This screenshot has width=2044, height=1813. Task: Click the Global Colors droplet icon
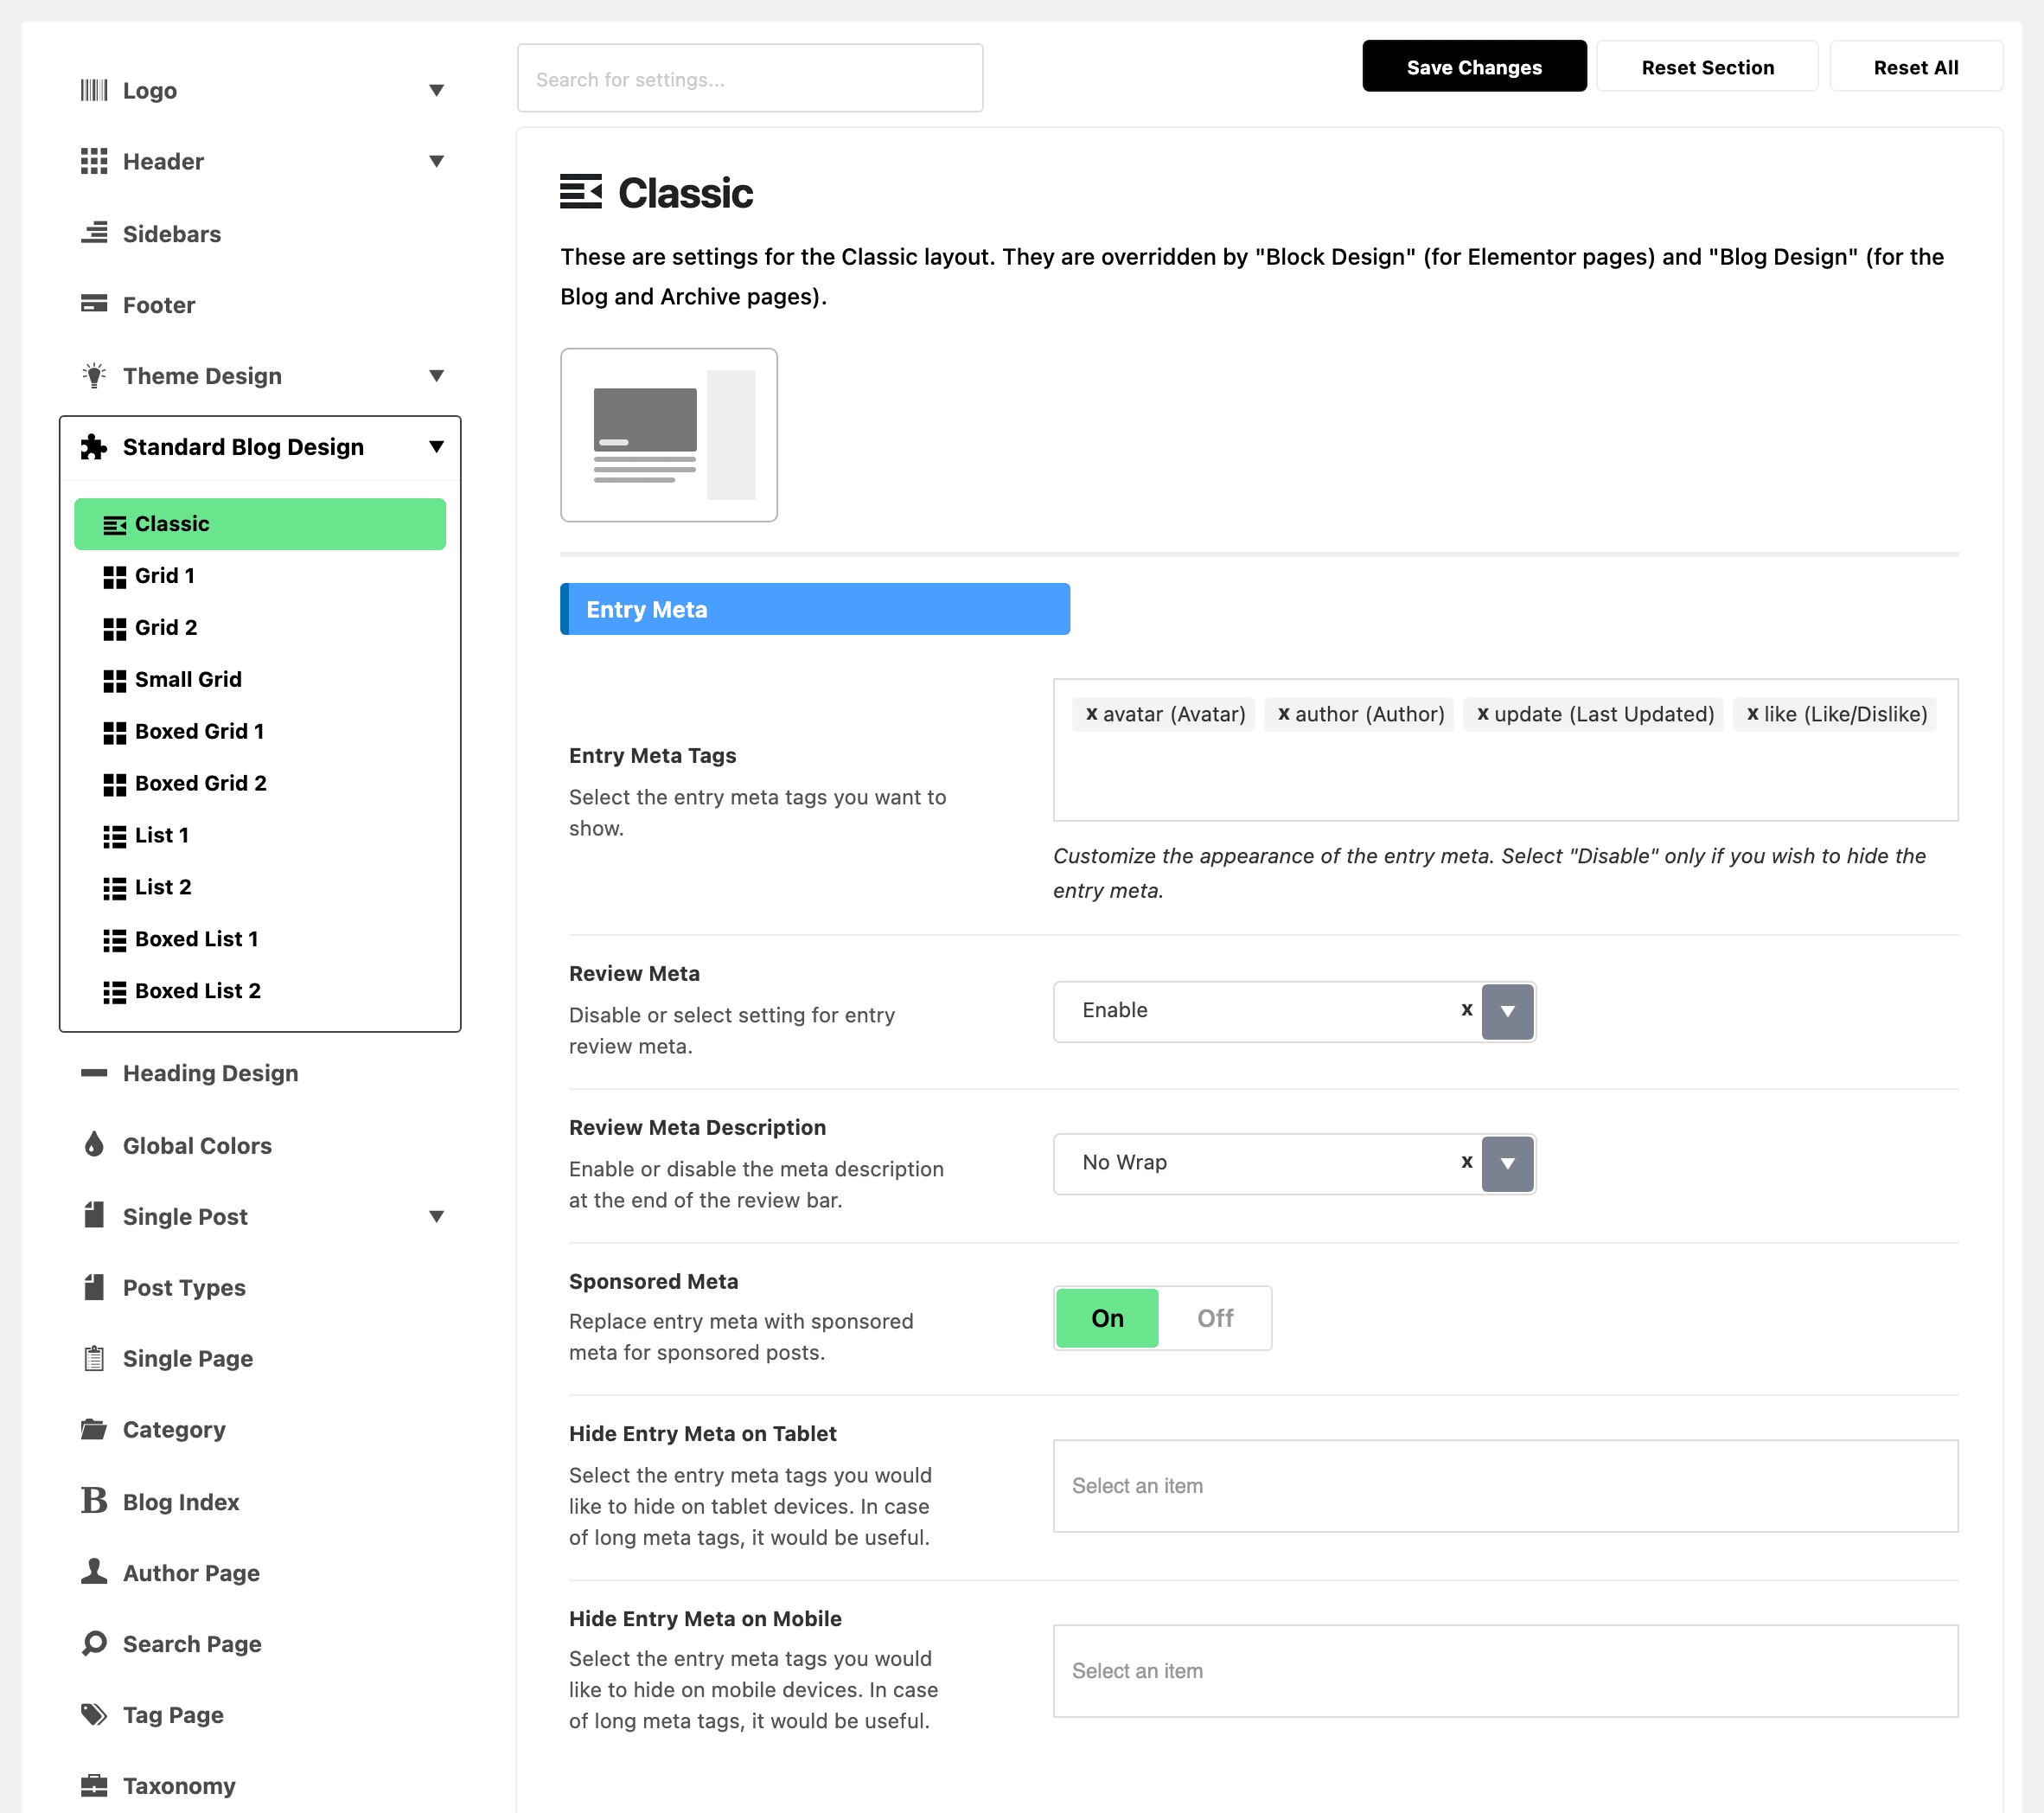tap(94, 1144)
